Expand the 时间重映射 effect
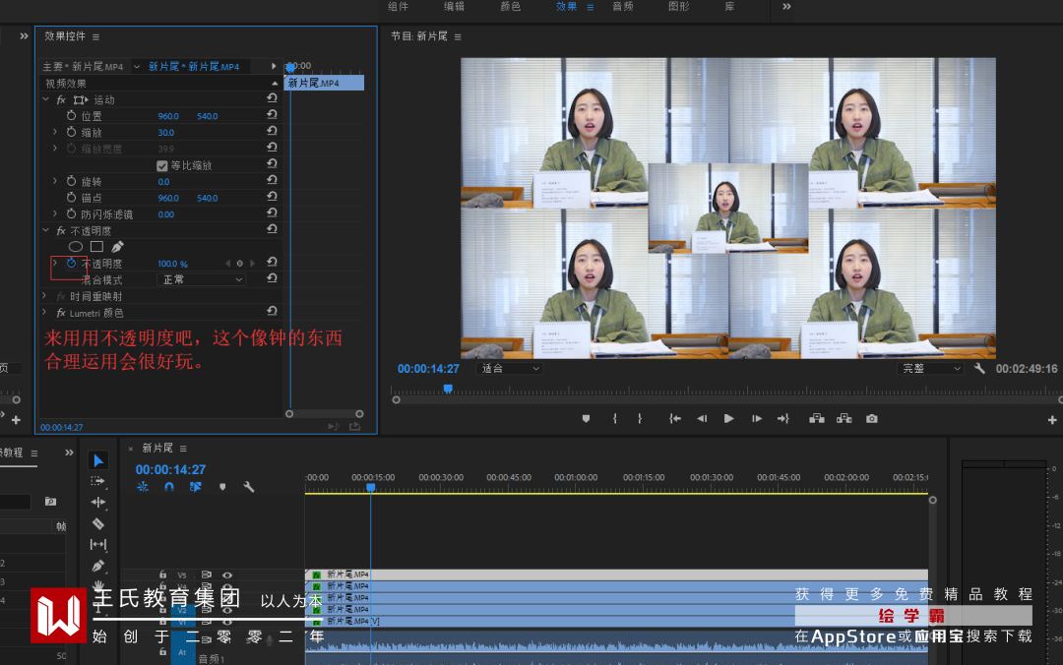The height and width of the screenshot is (665, 1063). point(44,295)
